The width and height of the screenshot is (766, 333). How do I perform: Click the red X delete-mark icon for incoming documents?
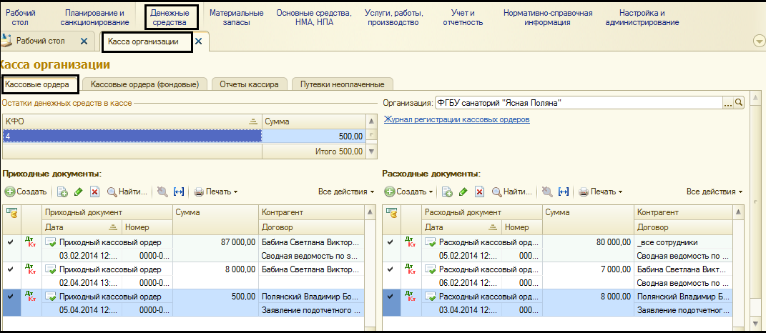(x=94, y=192)
